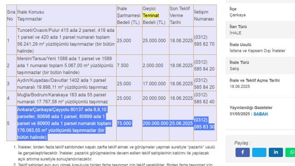Click the Sıra No column header
This screenshot has width=295, height=166.
(11, 15)
